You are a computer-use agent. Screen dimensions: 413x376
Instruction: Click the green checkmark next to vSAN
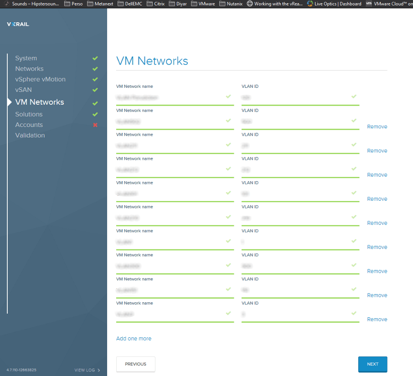(95, 90)
